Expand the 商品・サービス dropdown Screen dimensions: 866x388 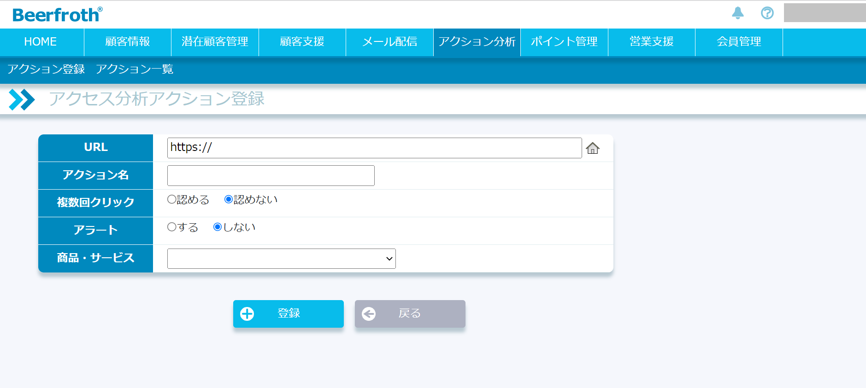coord(281,259)
